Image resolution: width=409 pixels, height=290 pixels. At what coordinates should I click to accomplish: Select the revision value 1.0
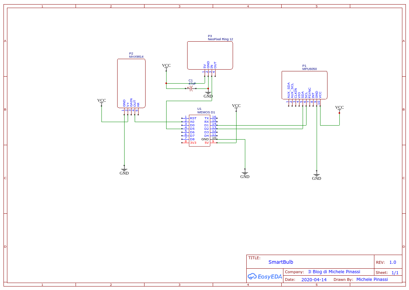tap(393, 262)
